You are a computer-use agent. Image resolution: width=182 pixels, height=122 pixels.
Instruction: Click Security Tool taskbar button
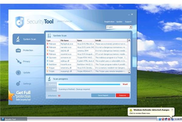click(14, 119)
